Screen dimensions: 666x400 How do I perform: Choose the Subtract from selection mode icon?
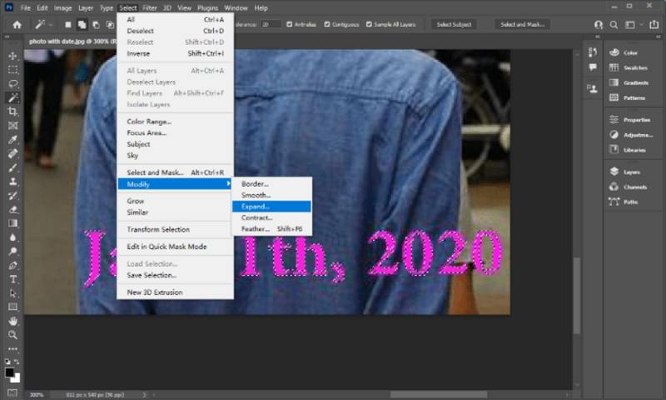coord(96,25)
